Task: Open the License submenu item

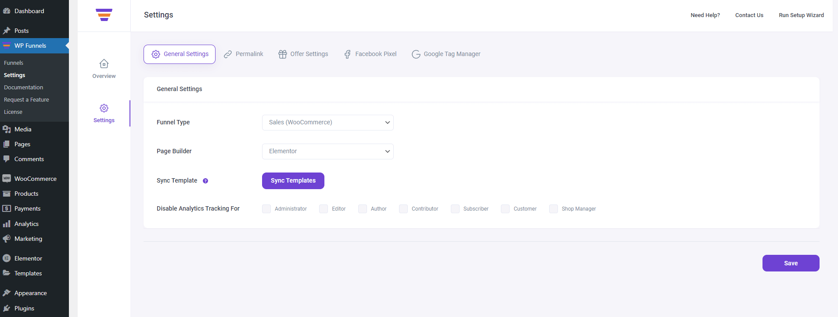Action: [x=13, y=112]
